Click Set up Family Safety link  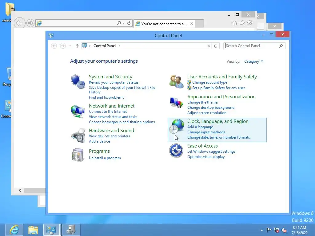[x=219, y=88]
